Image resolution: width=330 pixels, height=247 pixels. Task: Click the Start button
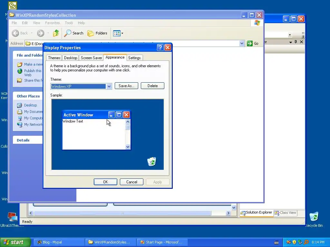coord(15,242)
